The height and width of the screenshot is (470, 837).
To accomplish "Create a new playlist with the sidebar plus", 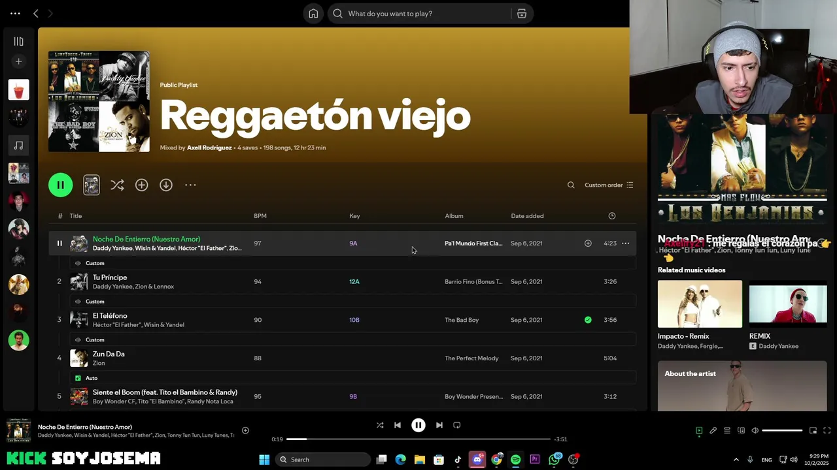I will [18, 61].
